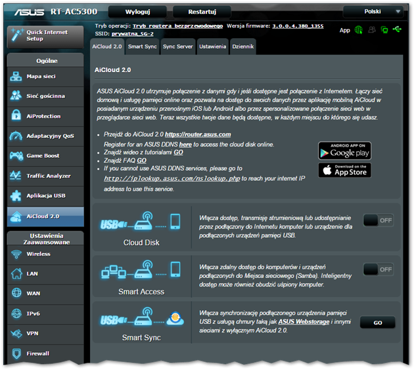Image resolution: width=414 pixels, height=370 pixels.
Task: Click firmware version 3.0.0.4.380_1355 link
Action: point(298,26)
